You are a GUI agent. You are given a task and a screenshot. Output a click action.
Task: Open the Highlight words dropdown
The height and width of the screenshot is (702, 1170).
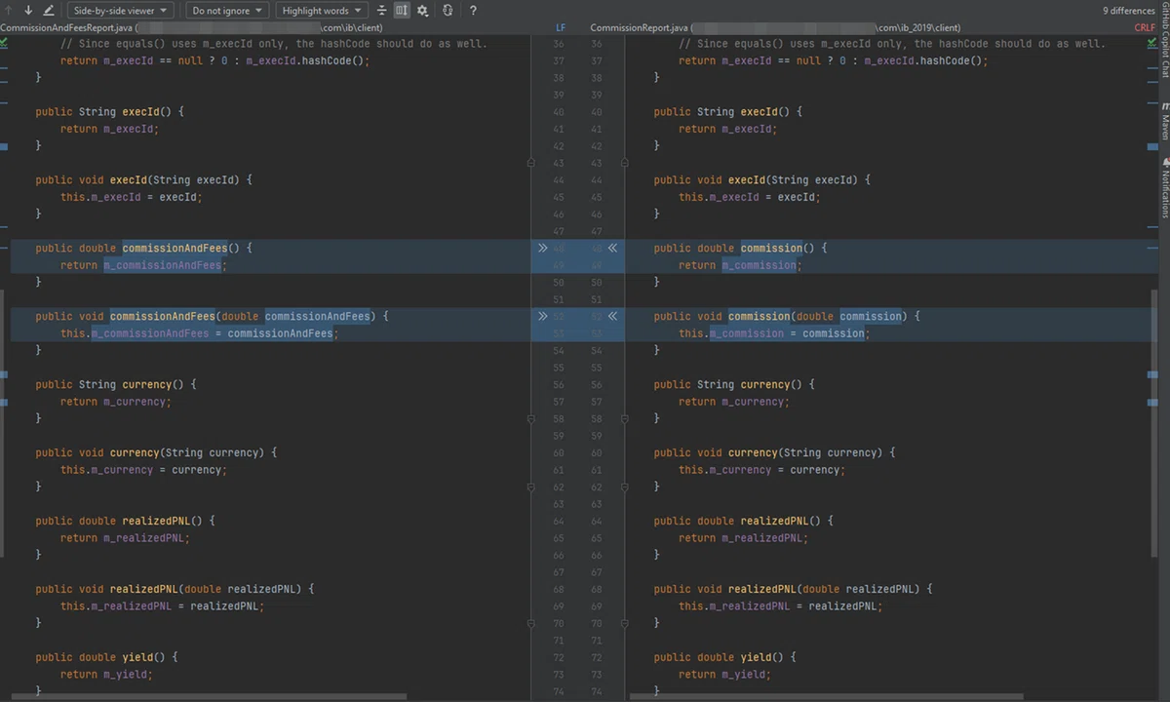point(322,11)
